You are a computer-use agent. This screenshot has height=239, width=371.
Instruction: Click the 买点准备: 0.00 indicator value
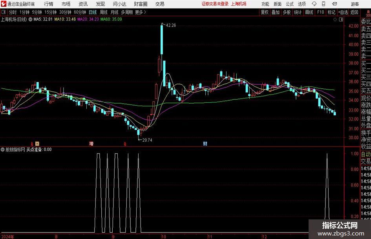pyautogui.click(x=39, y=150)
